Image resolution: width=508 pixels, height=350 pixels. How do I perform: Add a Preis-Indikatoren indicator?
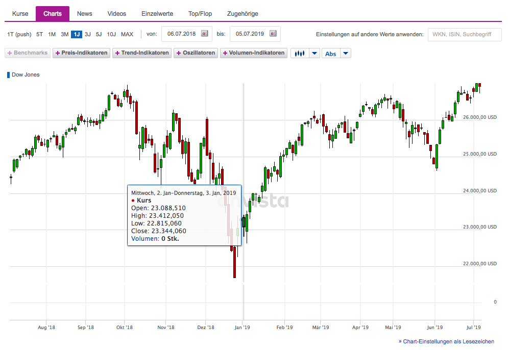click(x=82, y=53)
